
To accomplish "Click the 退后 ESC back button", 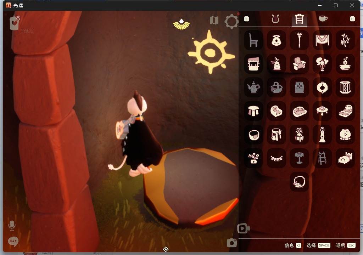I will [346, 245].
